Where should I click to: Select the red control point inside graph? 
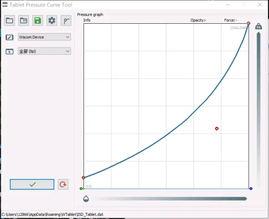click(217, 129)
